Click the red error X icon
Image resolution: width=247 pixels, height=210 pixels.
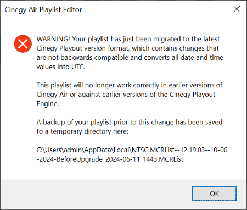coord(23,44)
